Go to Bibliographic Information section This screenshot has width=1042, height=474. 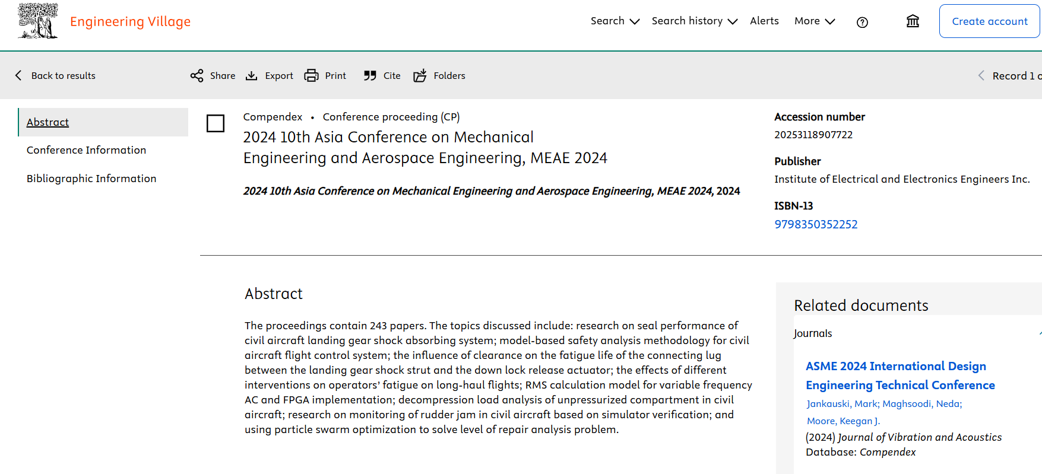[91, 179]
